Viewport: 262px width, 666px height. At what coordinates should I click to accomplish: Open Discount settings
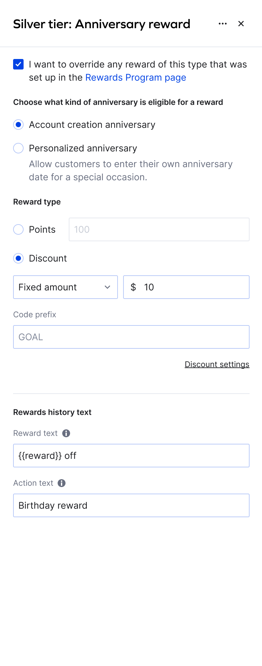pos(217,364)
